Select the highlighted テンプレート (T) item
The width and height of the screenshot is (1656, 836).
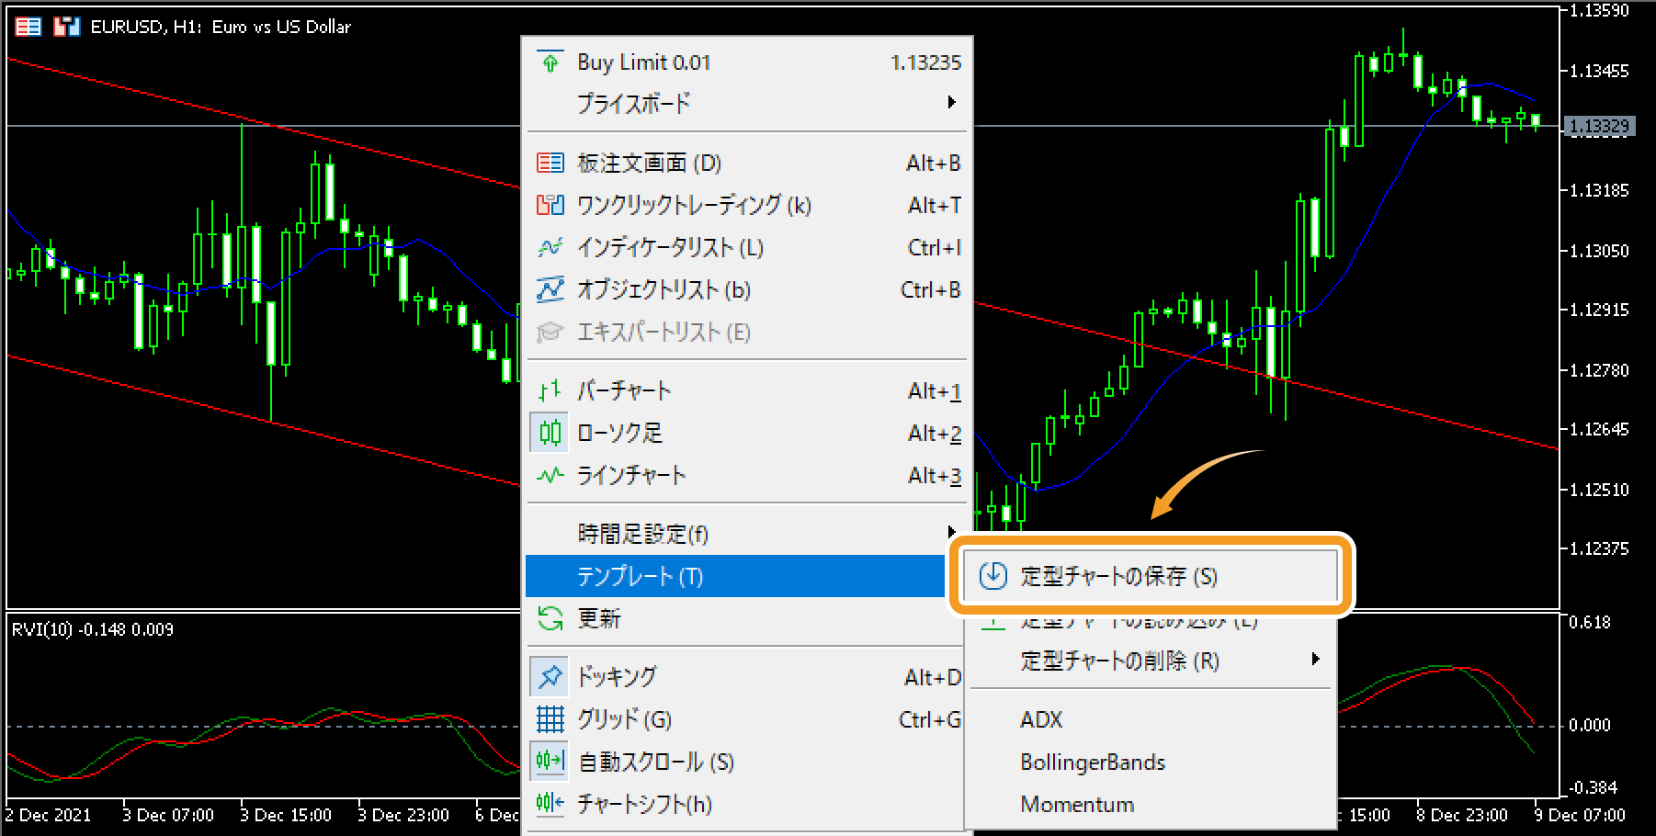click(x=736, y=576)
